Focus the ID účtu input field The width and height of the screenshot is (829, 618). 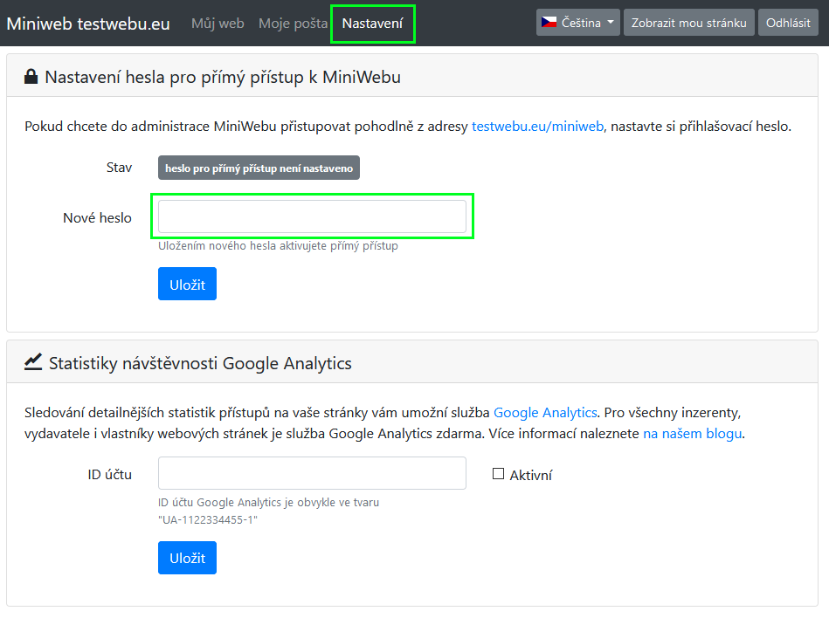(312, 473)
